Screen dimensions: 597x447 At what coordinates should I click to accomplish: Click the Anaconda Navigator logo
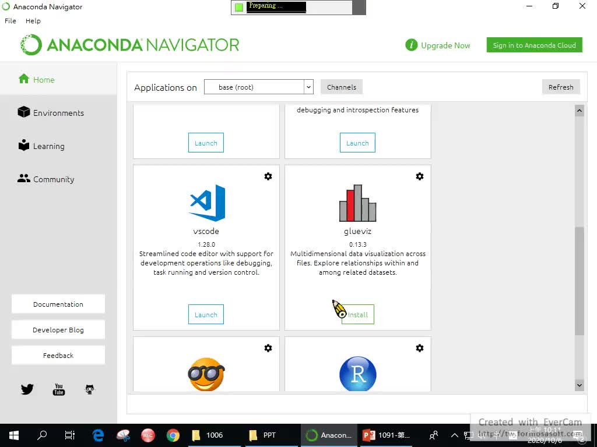129,45
